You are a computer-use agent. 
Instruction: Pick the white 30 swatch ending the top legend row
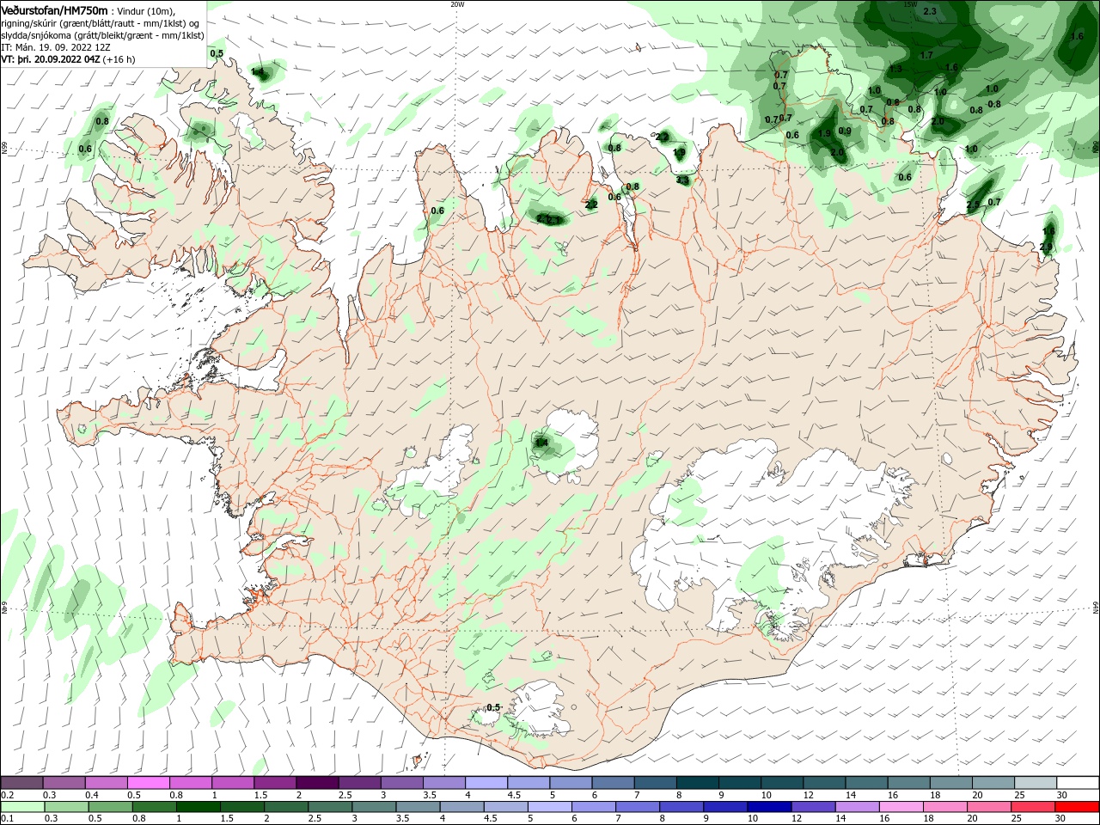[1079, 783]
